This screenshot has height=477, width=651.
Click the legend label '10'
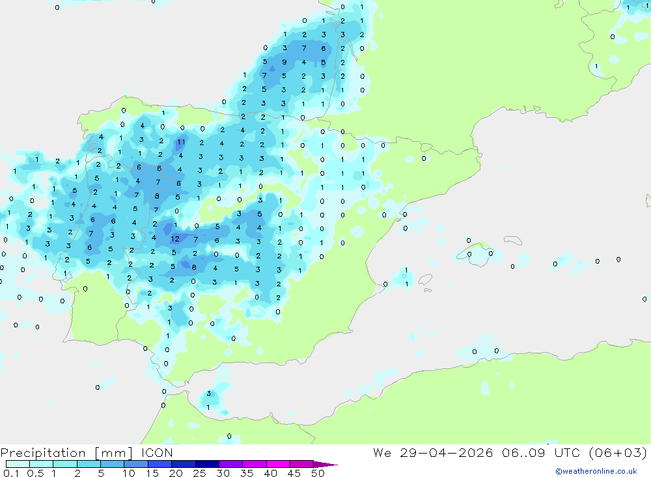point(129,473)
